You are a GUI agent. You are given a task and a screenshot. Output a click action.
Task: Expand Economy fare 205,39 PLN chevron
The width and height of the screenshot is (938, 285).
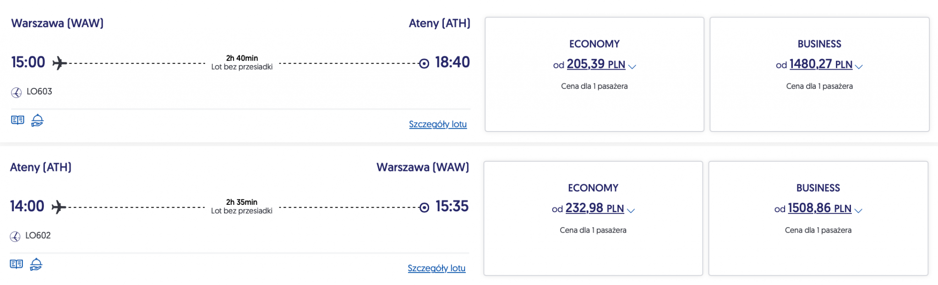[633, 66]
